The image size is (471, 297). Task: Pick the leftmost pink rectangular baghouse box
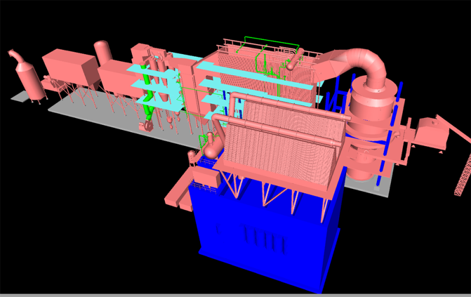coord(71,68)
